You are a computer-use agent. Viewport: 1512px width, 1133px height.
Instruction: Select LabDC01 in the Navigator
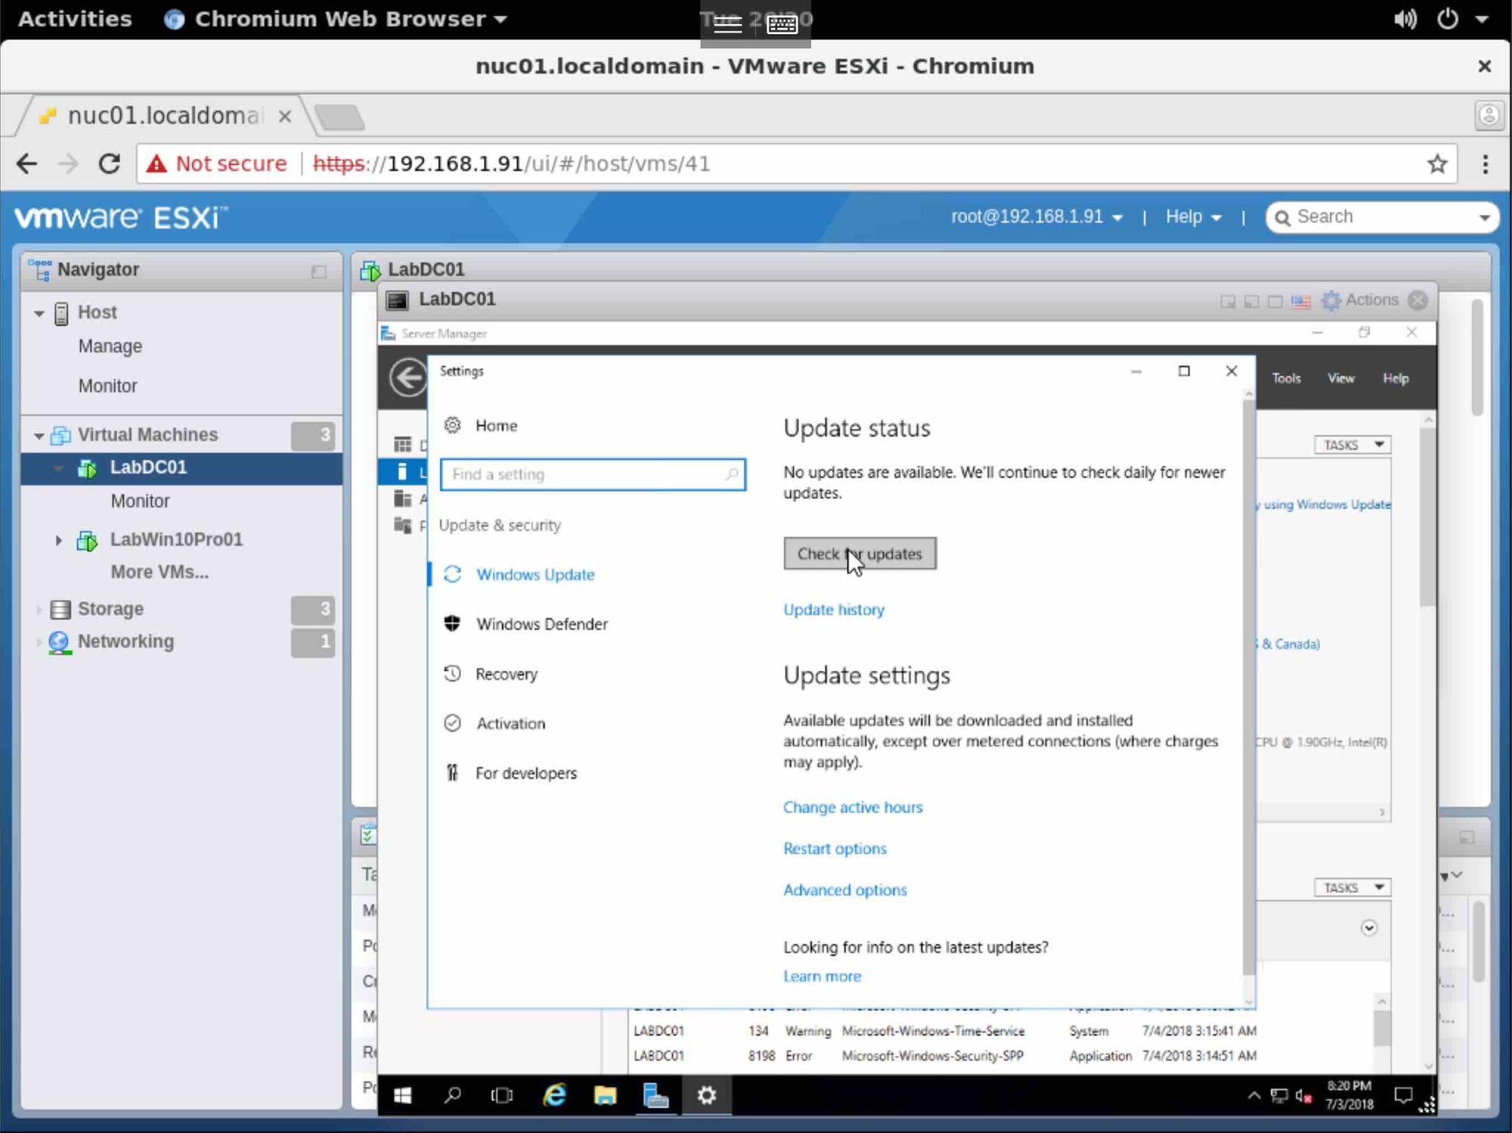coord(181,468)
